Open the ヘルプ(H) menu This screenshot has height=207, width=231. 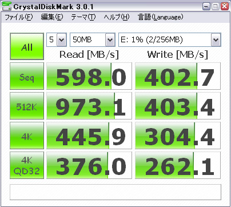pos(117,17)
